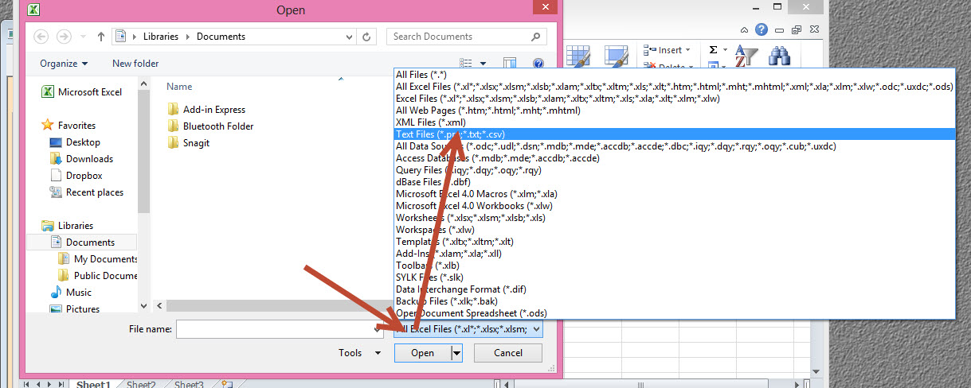Select the Bluetooth Folder item
The height and width of the screenshot is (388, 971).
210,126
